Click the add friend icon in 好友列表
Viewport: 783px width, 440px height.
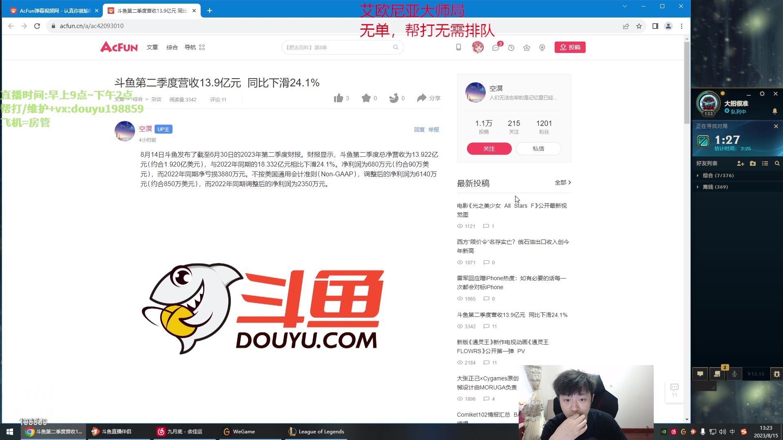tap(741, 163)
